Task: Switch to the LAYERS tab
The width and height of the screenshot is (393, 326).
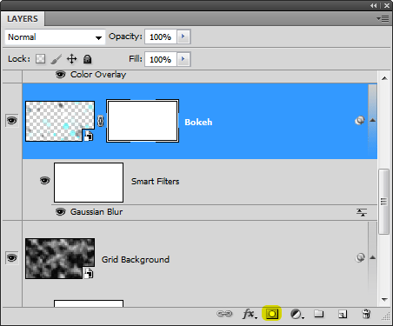Action: pos(23,19)
